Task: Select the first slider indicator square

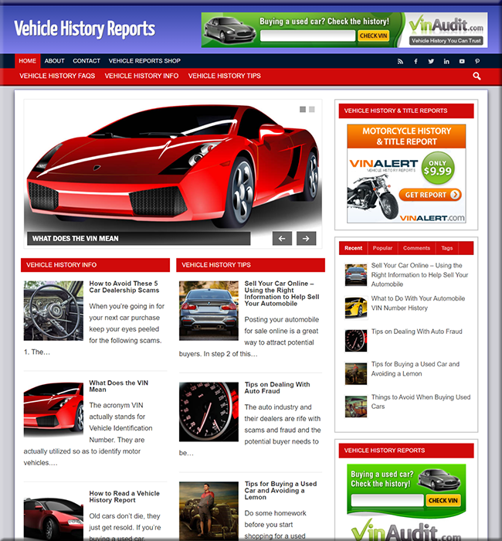Action: coord(303,110)
